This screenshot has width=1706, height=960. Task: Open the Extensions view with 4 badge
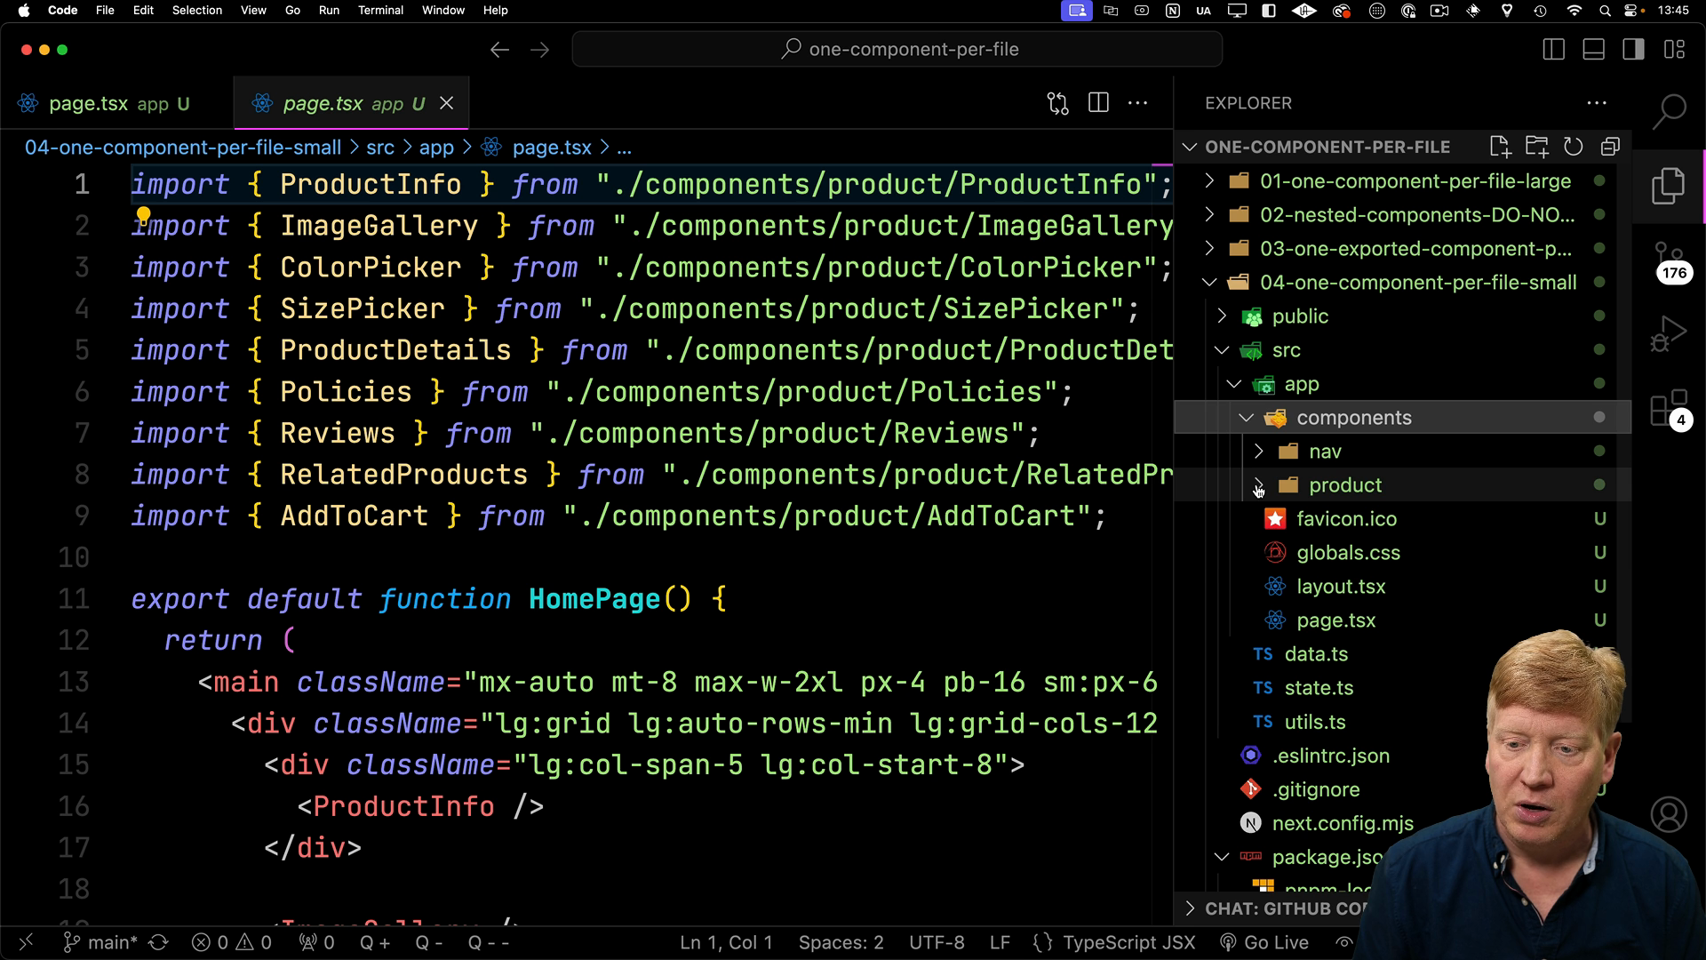click(1669, 410)
